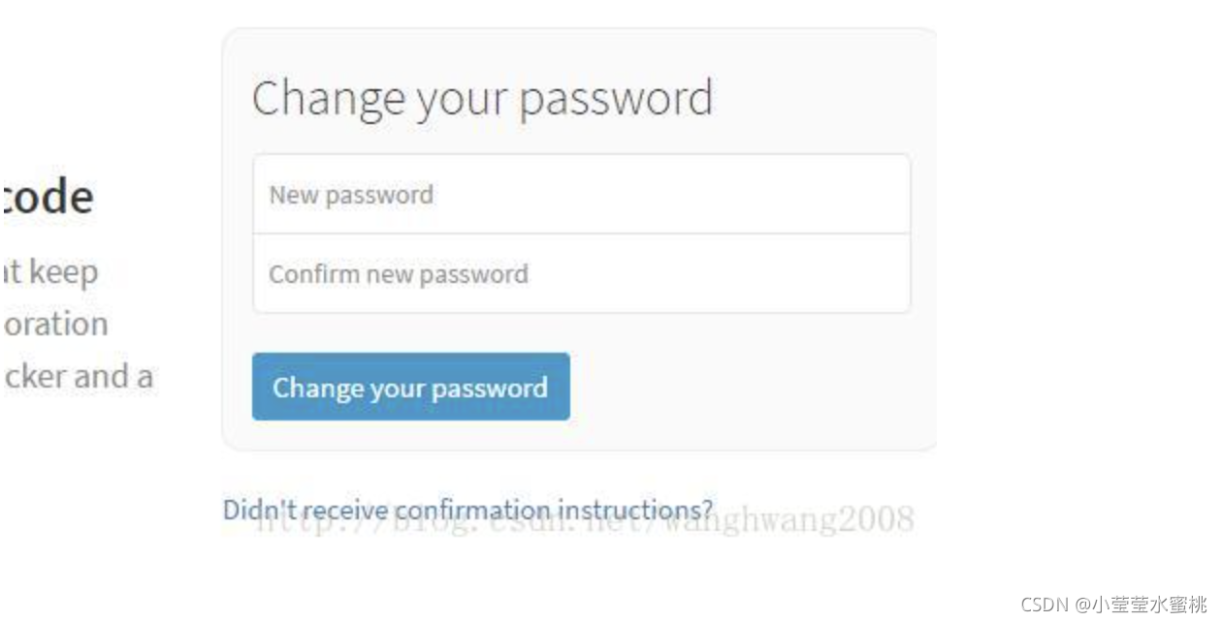Click the word "password" in the form heading

pyautogui.click(x=616, y=99)
